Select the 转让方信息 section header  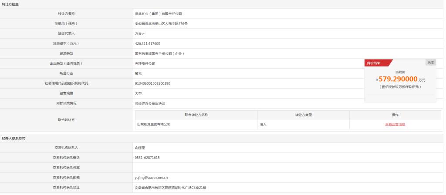pyautogui.click(x=10, y=4)
